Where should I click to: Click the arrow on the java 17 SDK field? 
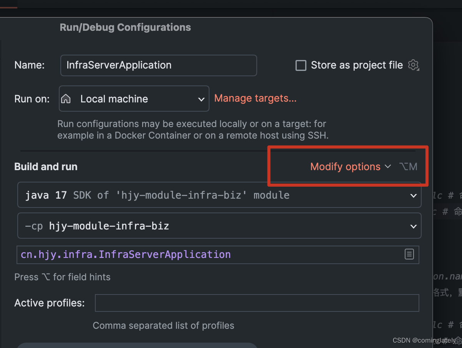tap(414, 196)
